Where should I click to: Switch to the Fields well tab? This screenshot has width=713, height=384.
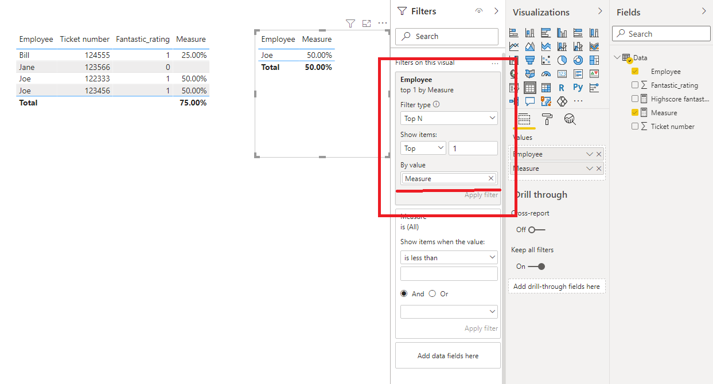pos(524,119)
